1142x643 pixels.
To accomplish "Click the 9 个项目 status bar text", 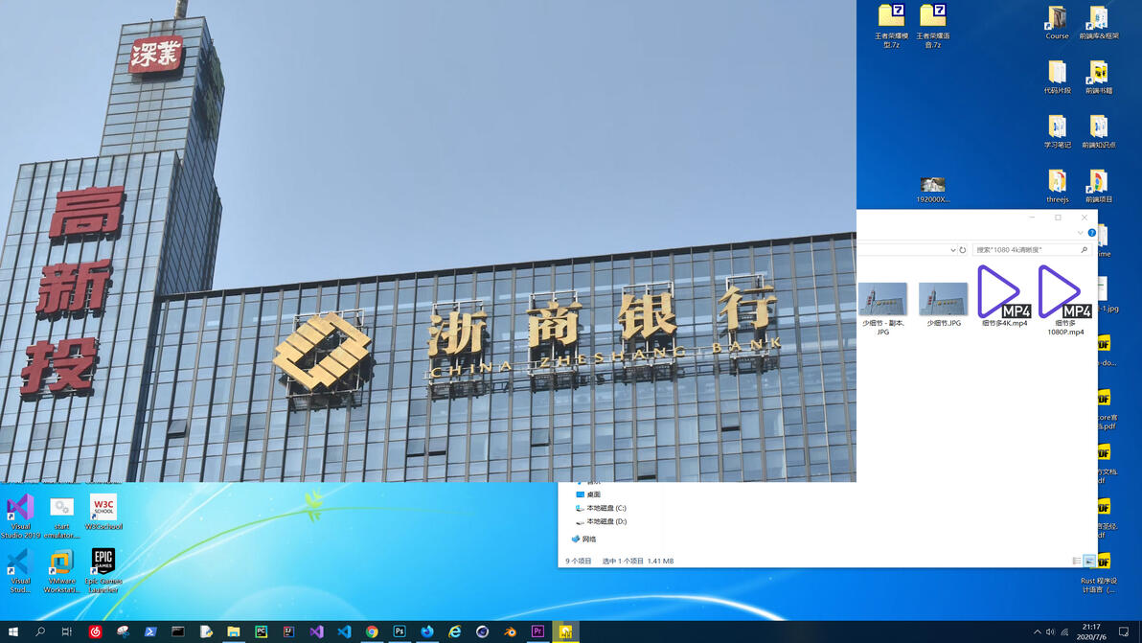I will tap(579, 562).
